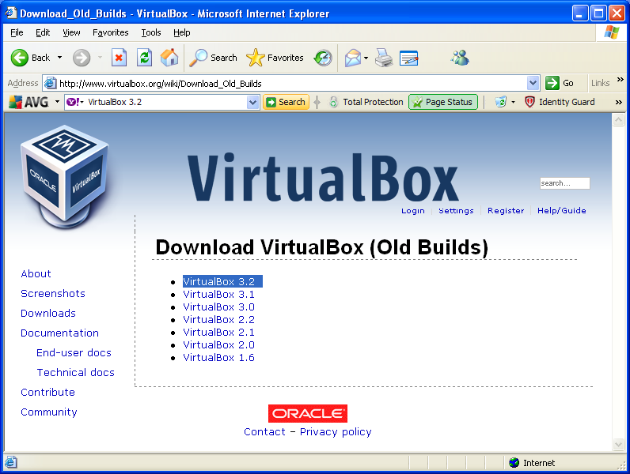This screenshot has width=630, height=474.
Task: Click the Go button next to the address bar
Action: pos(560,83)
